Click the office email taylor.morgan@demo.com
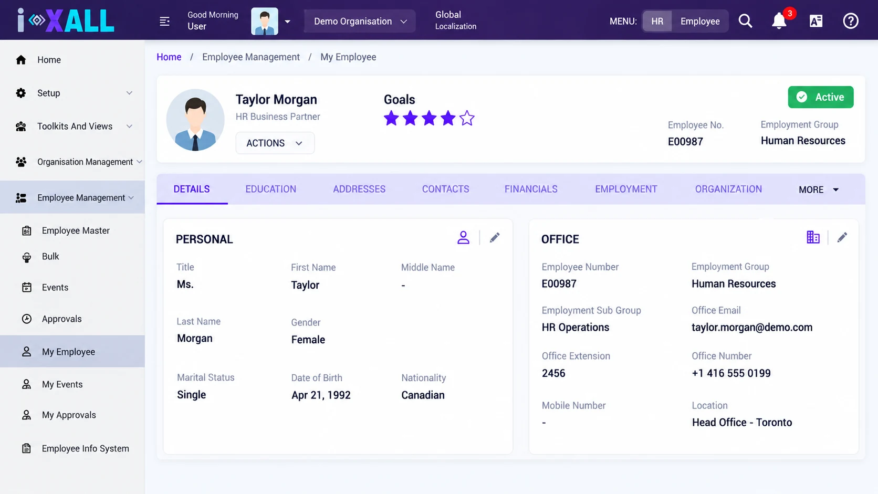This screenshot has width=878, height=494. (751, 328)
